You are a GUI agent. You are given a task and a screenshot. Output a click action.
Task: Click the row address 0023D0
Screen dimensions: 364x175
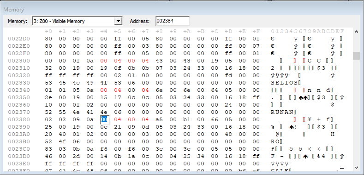(19, 156)
